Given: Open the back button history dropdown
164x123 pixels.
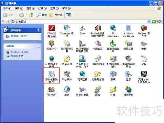Looking at the screenshot, I should pyautogui.click(x=16, y=15).
